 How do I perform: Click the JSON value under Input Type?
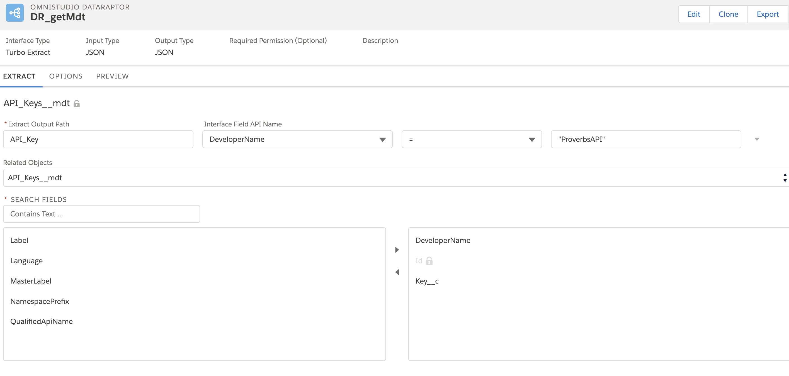coord(95,52)
